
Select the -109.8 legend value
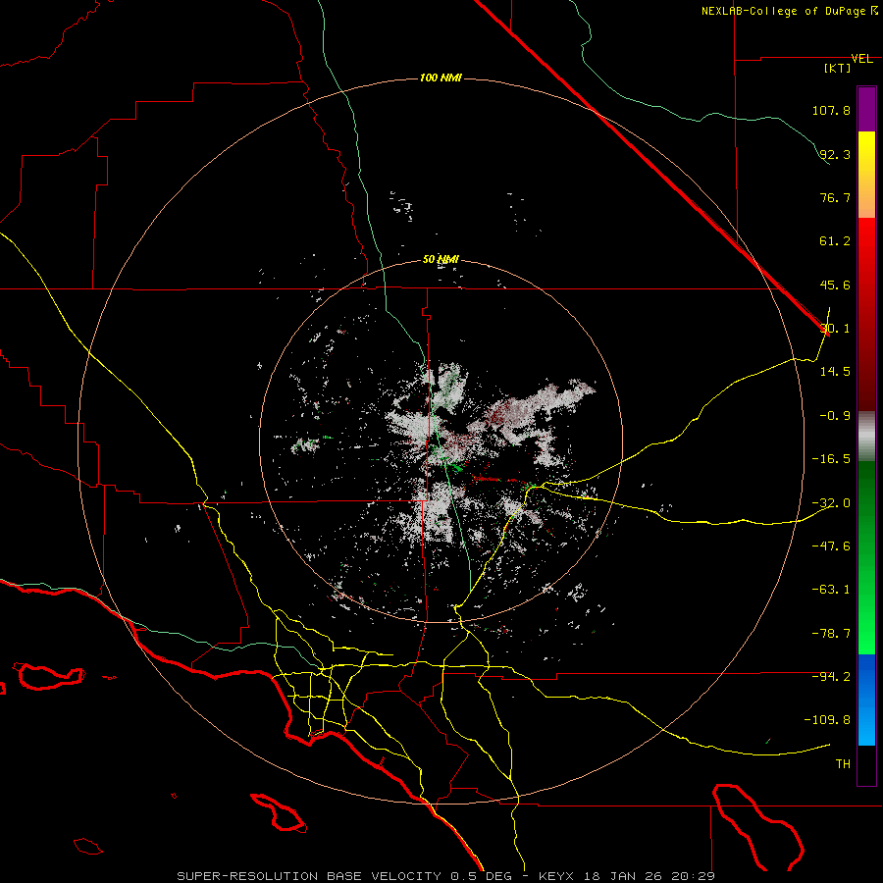click(827, 720)
